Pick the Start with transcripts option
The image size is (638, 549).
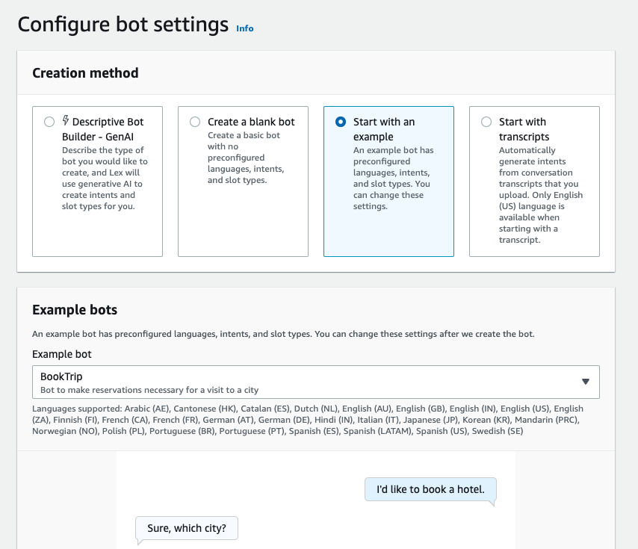486,122
